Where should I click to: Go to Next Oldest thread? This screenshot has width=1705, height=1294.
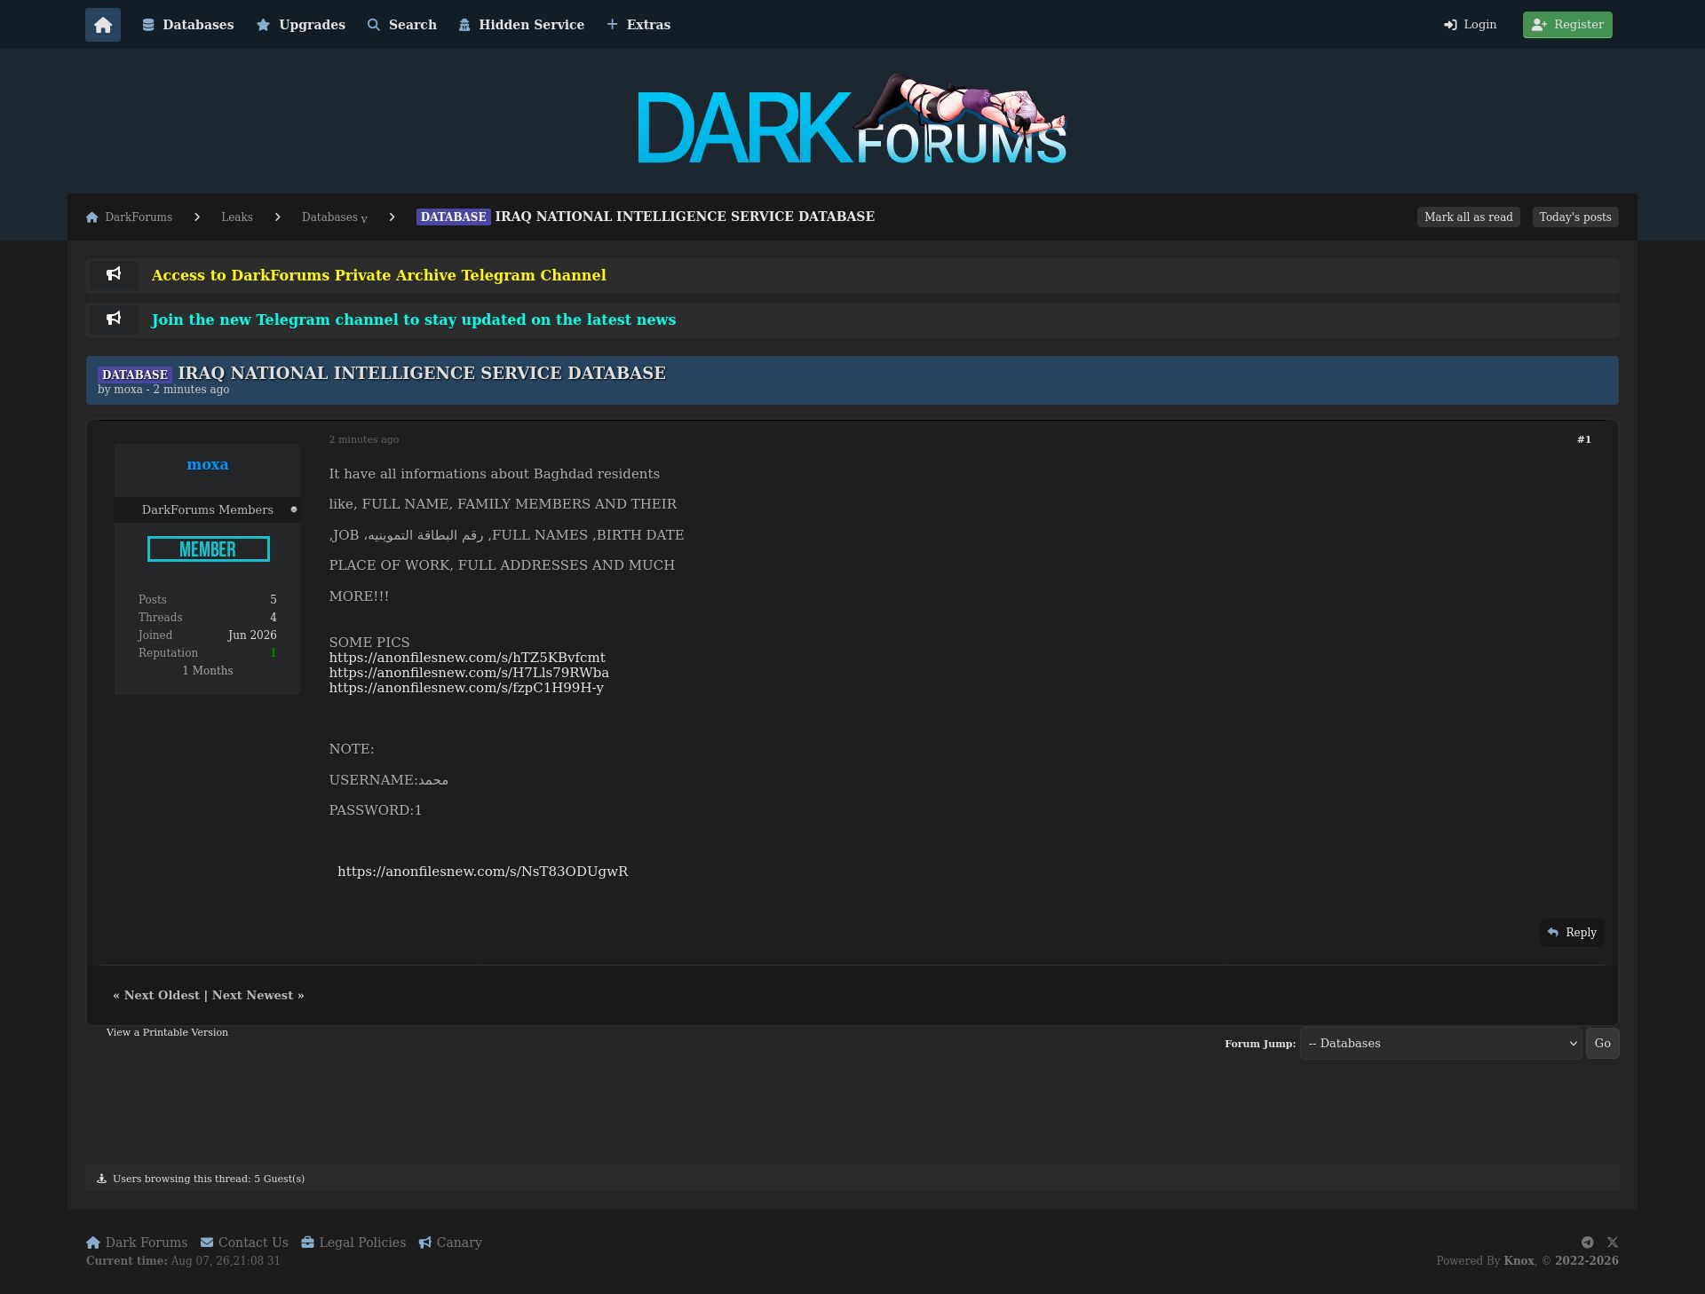pyautogui.click(x=162, y=996)
